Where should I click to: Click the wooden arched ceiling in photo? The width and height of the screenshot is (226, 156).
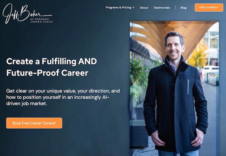point(170,31)
